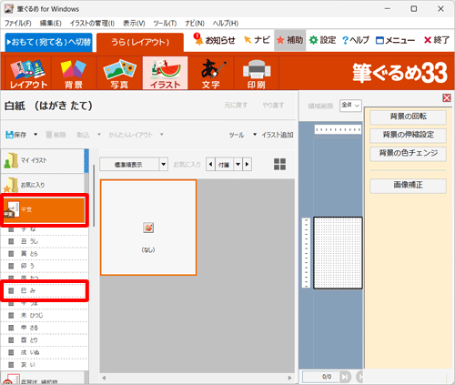The image size is (455, 385).
Task: Click the 削除 trash button
Action: pyautogui.click(x=56, y=135)
